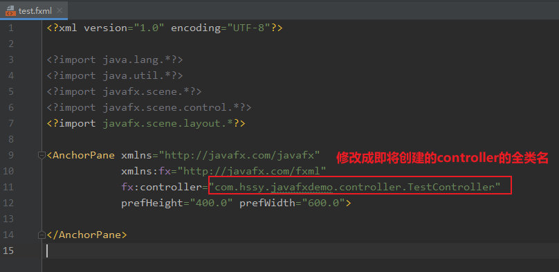The height and width of the screenshot is (272, 559).
Task: Click line number 15 in gutter
Action: (x=8, y=251)
